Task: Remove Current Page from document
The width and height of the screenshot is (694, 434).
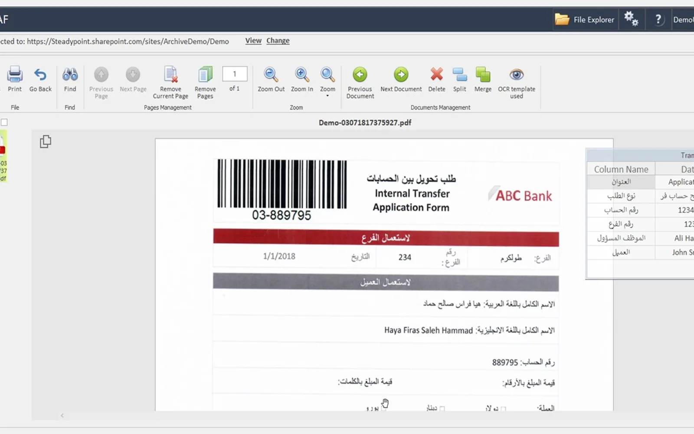Action: click(170, 82)
